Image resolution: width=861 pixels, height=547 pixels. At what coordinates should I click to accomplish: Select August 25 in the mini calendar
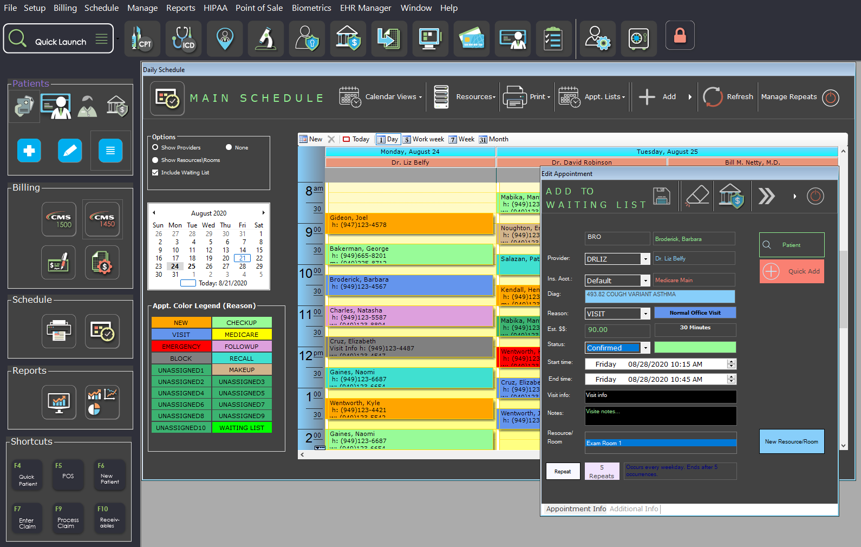point(192,266)
